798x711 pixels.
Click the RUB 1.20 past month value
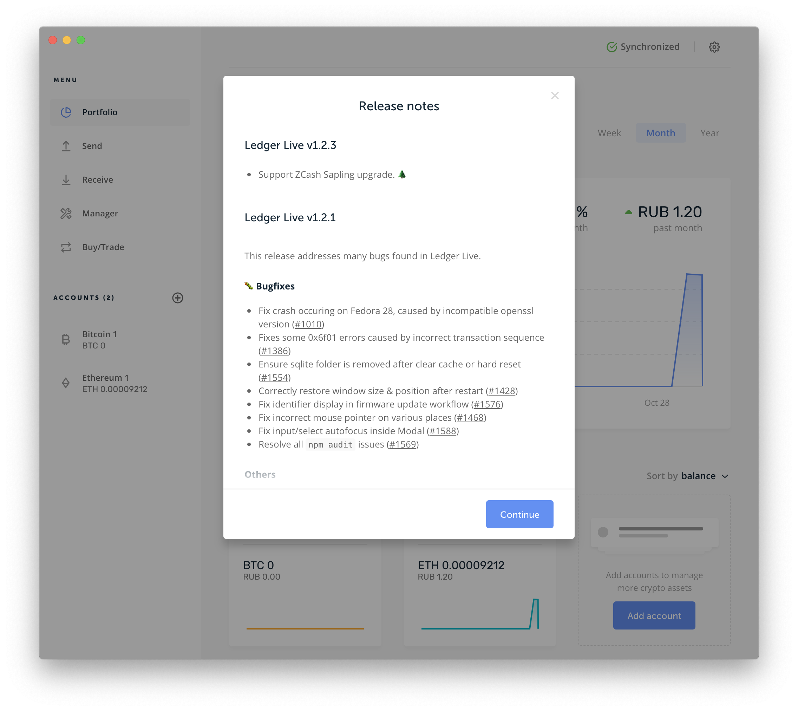669,212
